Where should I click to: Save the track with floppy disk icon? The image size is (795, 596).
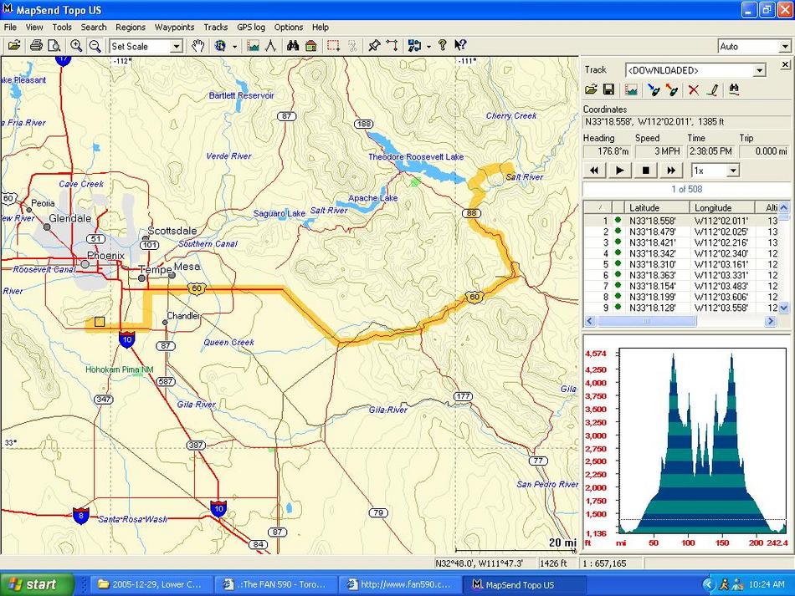point(609,89)
